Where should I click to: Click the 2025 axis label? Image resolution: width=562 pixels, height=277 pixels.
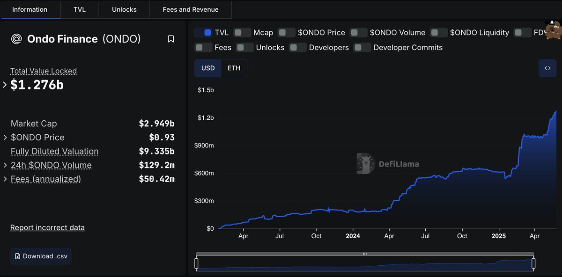point(499,236)
